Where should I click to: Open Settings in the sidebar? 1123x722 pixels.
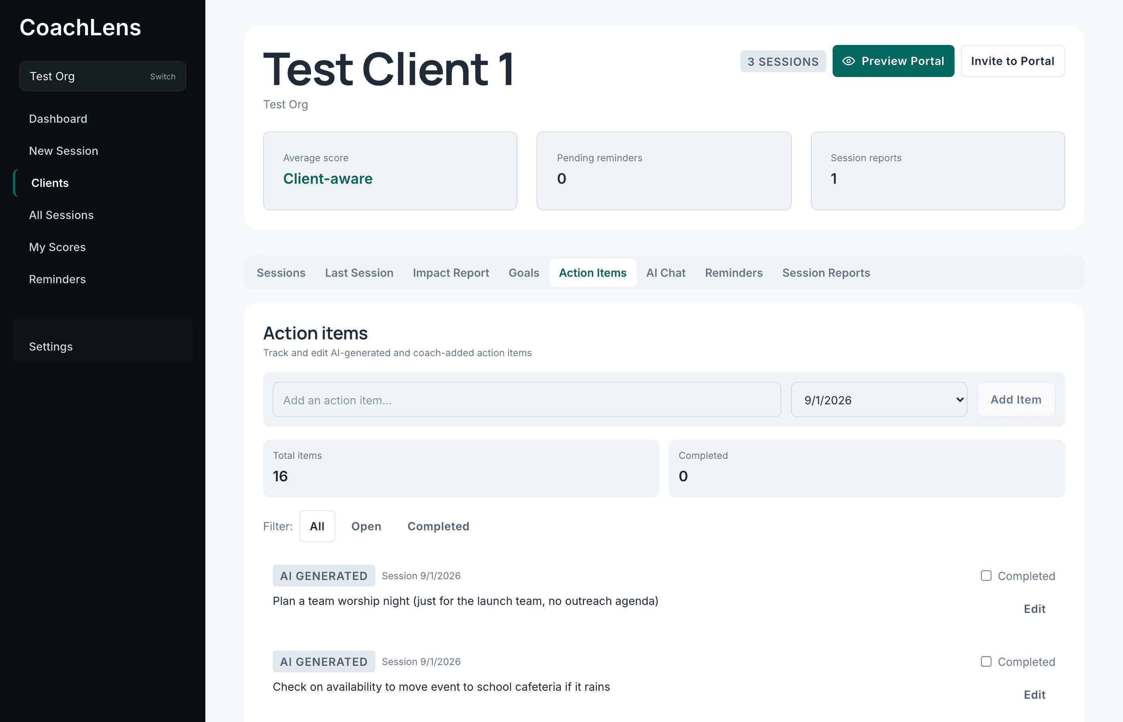coord(51,347)
